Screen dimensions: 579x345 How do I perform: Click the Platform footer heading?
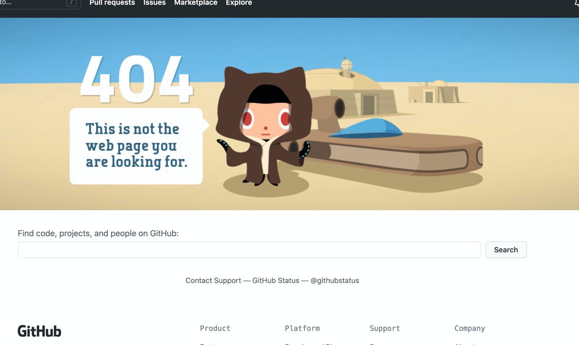click(302, 328)
